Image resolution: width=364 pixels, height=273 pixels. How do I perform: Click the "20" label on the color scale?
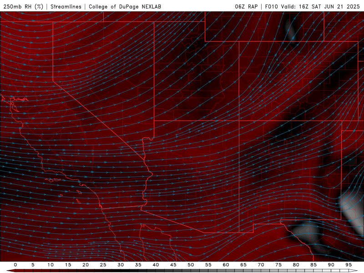point(86,265)
